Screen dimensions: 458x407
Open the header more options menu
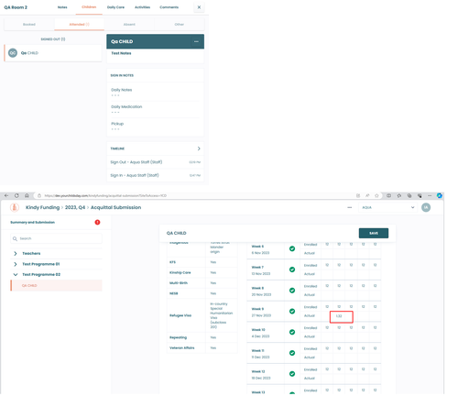tap(350, 207)
